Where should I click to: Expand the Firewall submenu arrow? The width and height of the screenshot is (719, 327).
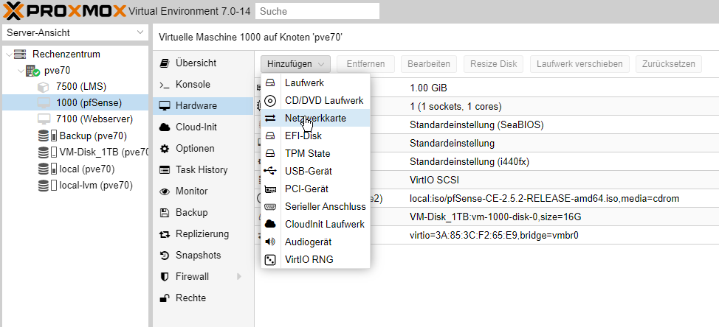pyautogui.click(x=238, y=277)
